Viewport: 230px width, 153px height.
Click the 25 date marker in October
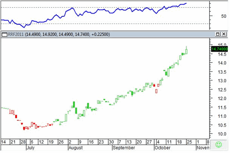[x=189, y=142]
